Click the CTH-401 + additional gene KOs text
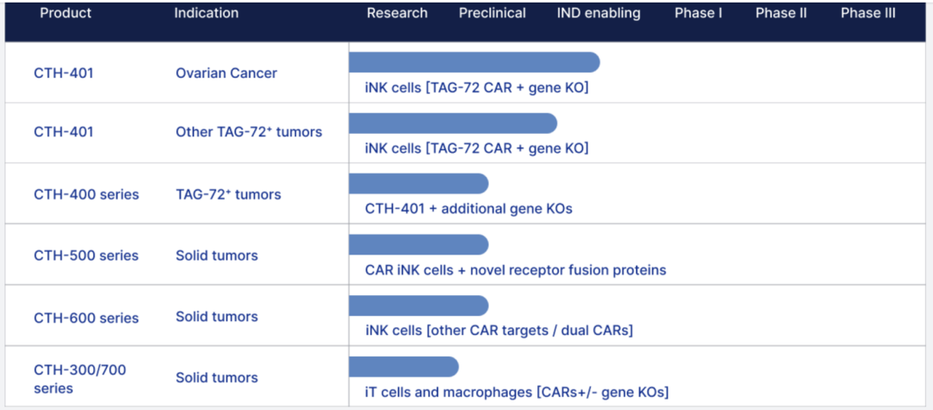This screenshot has height=410, width=933. tap(468, 209)
